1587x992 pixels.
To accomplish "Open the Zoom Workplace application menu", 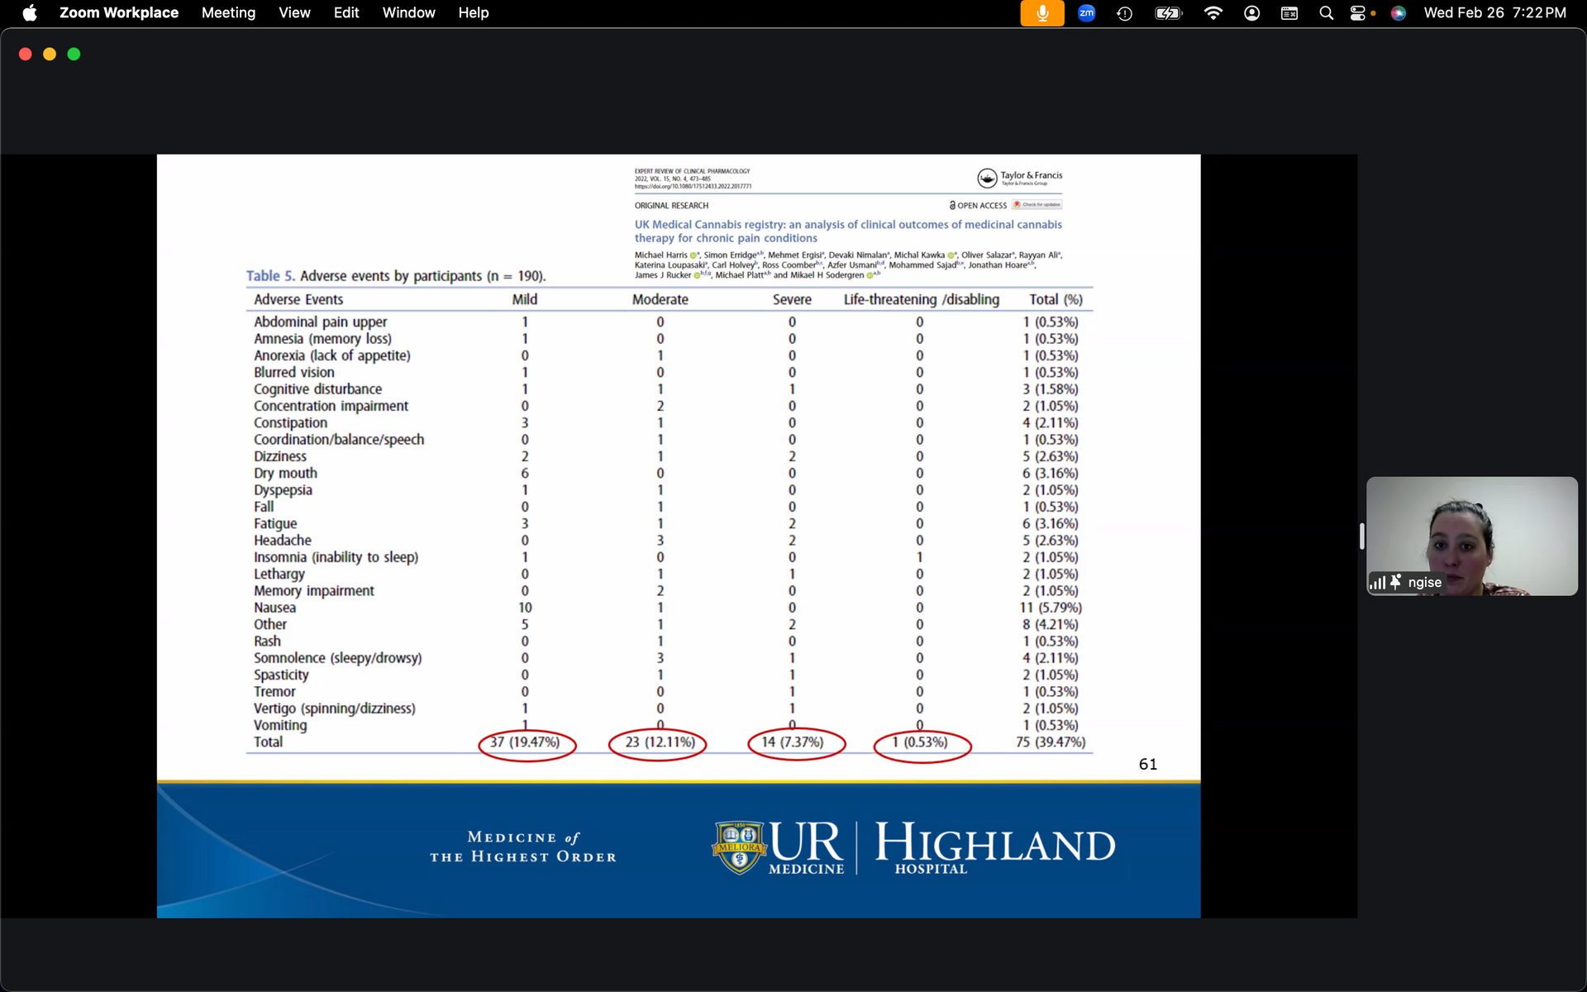I will point(118,13).
